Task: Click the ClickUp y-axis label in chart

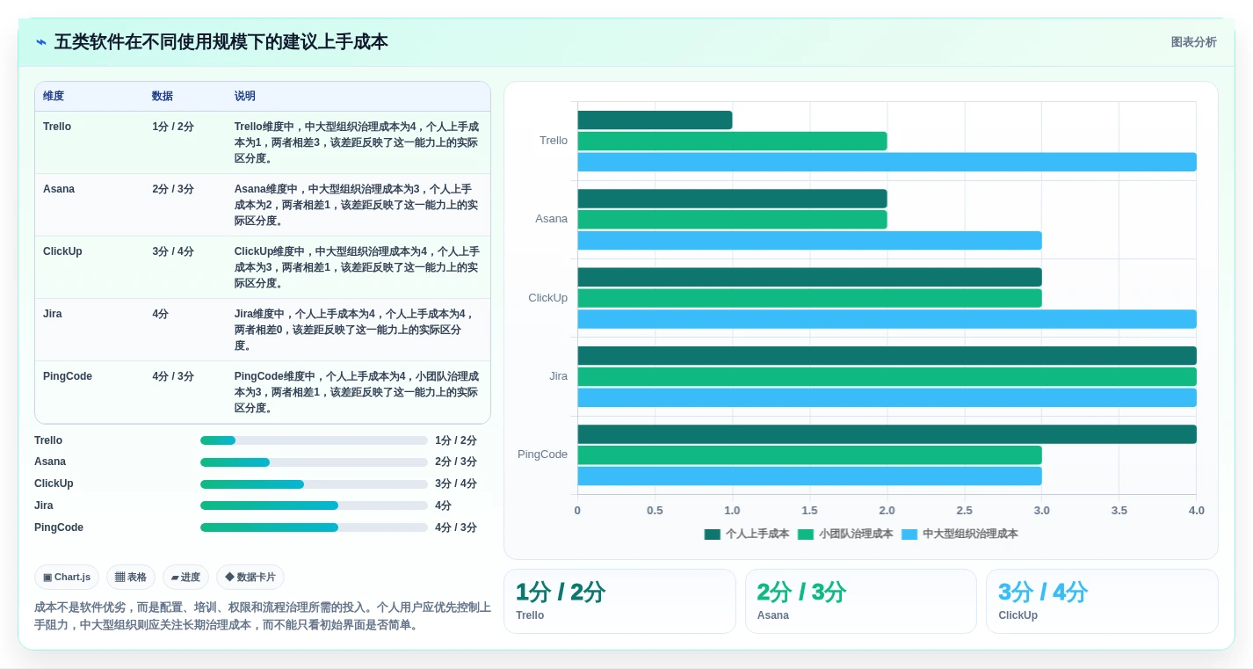Action: pyautogui.click(x=547, y=298)
